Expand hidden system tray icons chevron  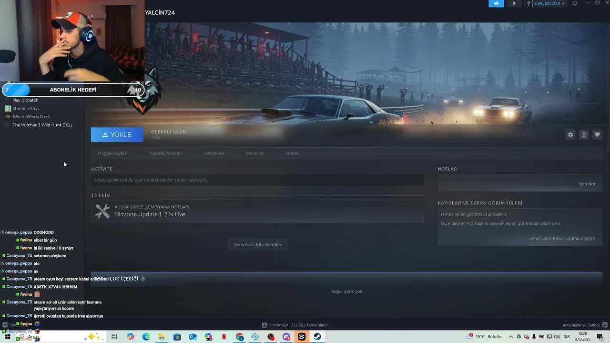point(511,337)
